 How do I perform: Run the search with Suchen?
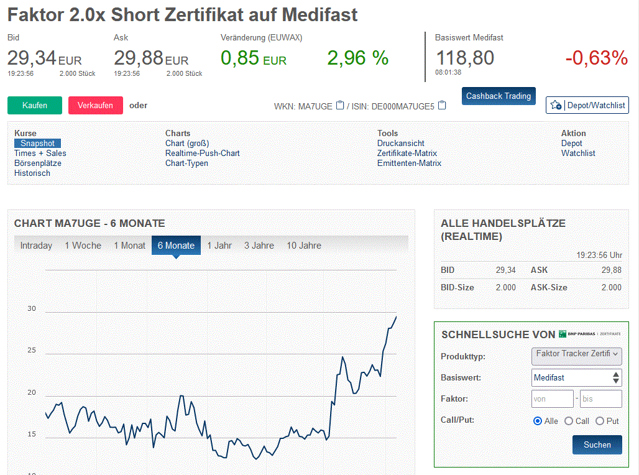[597, 445]
